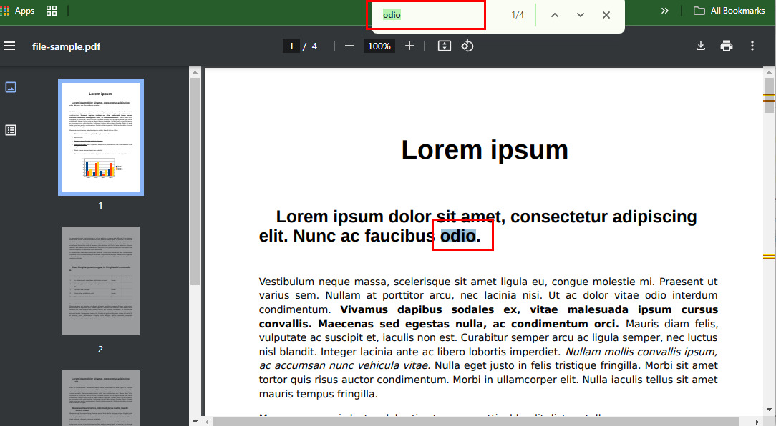Screen dimensions: 776x426
Task: Go to the previous odio match
Action: tap(555, 14)
